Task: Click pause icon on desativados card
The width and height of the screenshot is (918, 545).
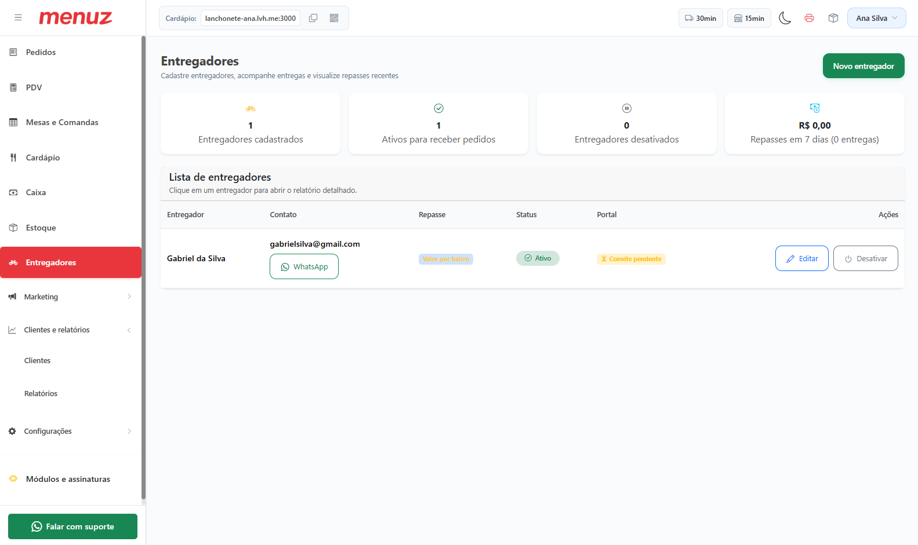Action: click(x=626, y=108)
